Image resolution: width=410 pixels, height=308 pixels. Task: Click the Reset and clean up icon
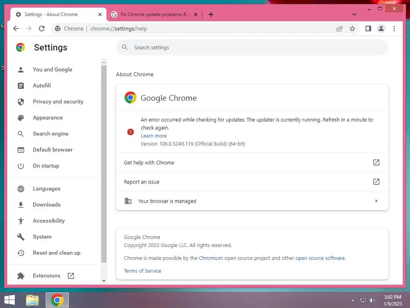click(x=21, y=253)
